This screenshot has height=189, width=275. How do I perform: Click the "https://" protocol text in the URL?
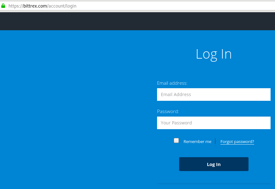(x=16, y=6)
